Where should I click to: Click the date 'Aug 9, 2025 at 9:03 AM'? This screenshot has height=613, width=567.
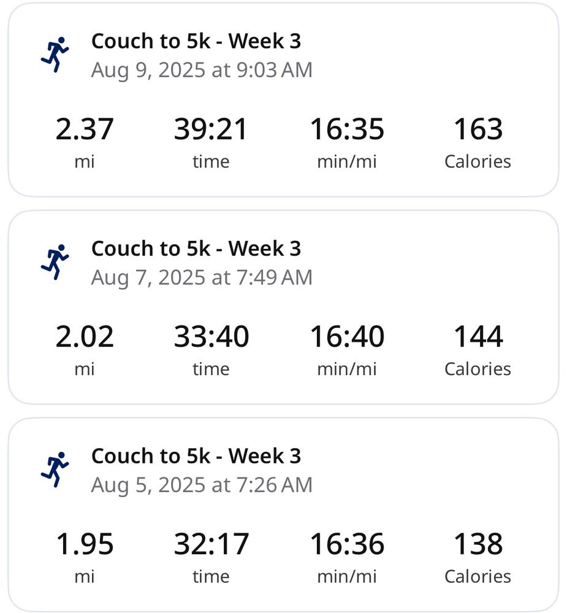202,70
